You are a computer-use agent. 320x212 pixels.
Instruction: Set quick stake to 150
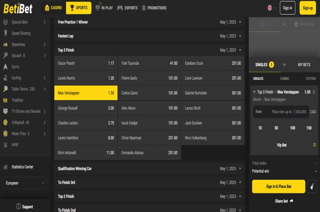(309, 128)
